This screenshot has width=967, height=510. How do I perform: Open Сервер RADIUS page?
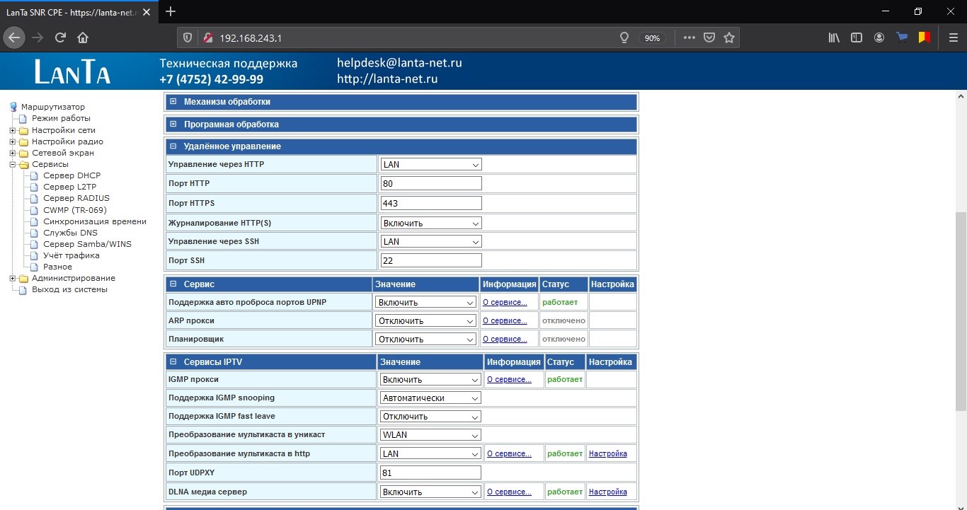(76, 198)
